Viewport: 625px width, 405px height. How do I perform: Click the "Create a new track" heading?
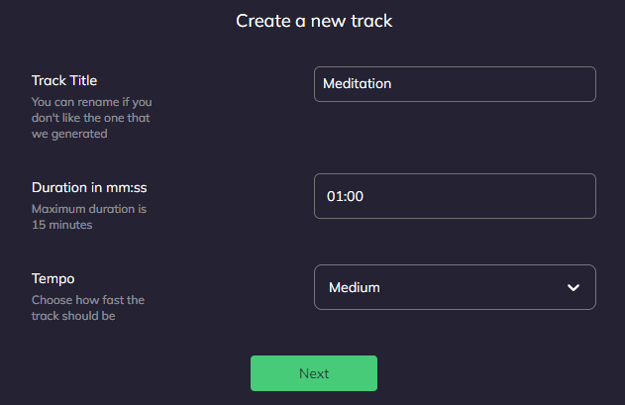pos(314,20)
